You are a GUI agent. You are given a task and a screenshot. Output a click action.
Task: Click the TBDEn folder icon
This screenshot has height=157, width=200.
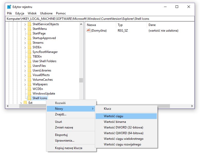(x=29, y=56)
